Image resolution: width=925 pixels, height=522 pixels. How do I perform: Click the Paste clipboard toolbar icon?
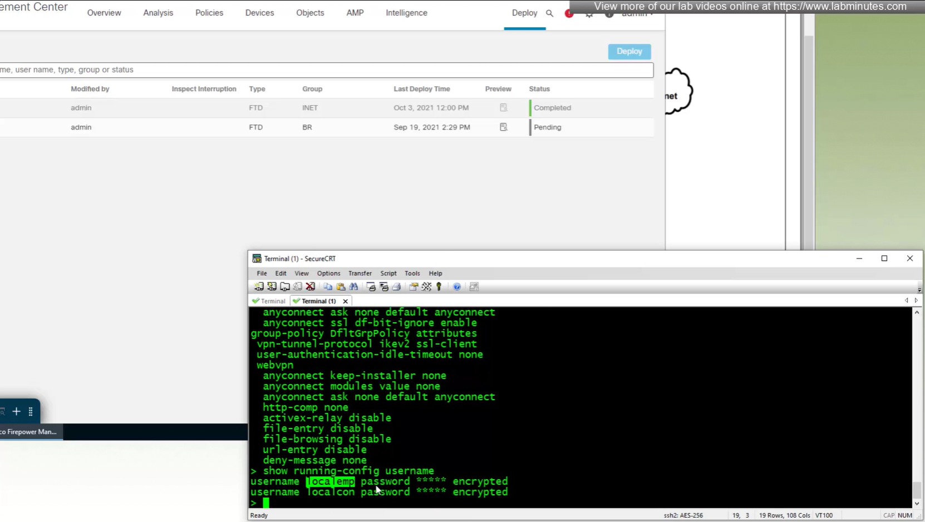(341, 287)
